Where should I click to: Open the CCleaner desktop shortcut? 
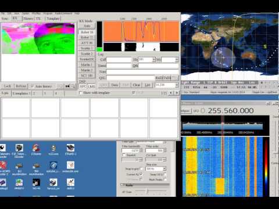coord(36,149)
